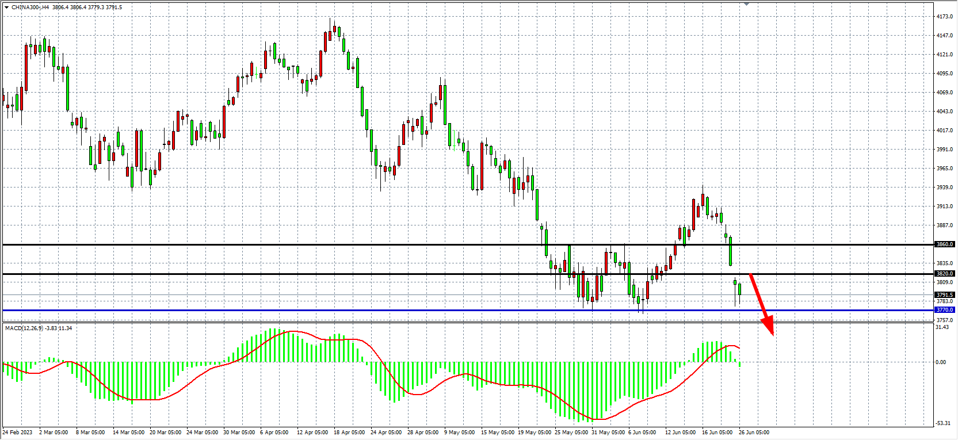Click the 24 Feb 2023 date label
958x440 pixels.
point(17,433)
